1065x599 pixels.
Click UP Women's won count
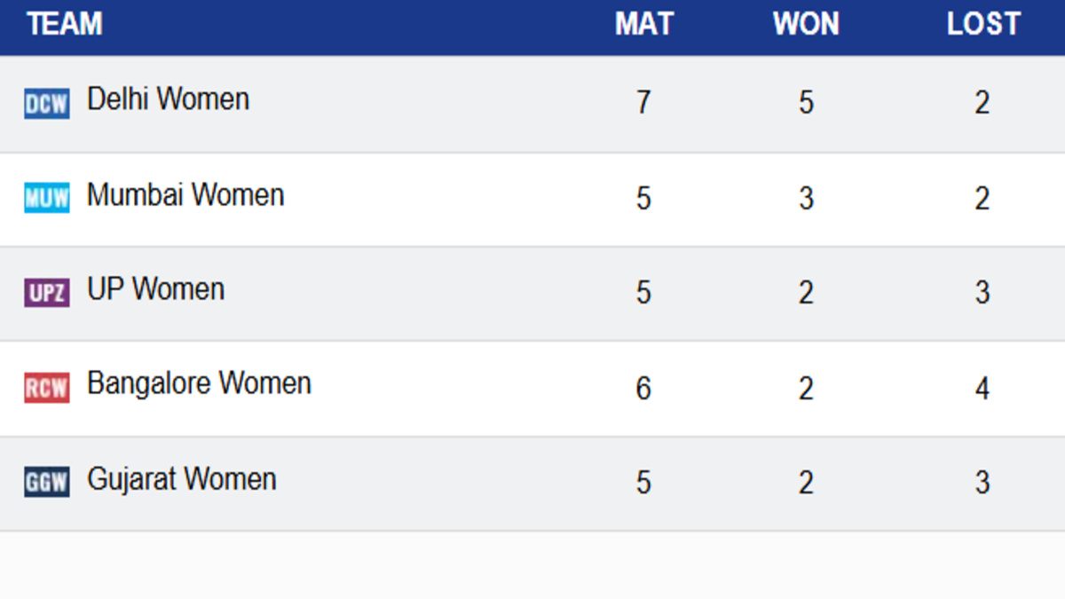806,293
